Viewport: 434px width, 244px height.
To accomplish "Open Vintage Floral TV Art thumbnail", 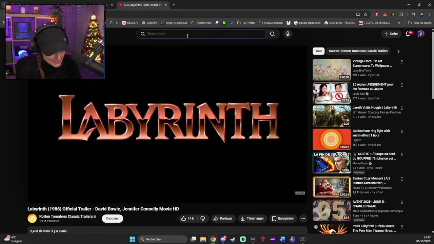I will coord(332,69).
